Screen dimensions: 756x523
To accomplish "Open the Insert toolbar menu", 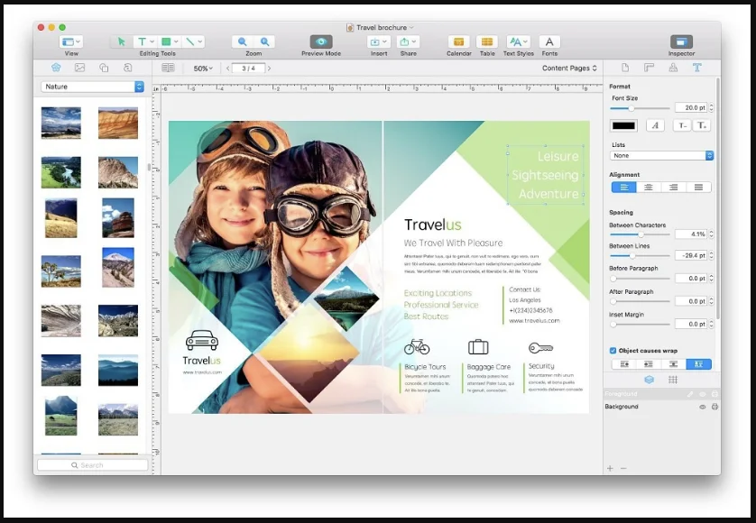I will coord(379,42).
